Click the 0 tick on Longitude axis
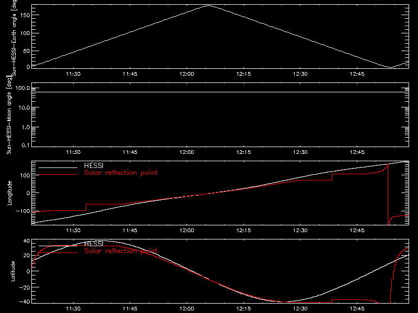This screenshot has height=313, width=418. (x=28, y=193)
